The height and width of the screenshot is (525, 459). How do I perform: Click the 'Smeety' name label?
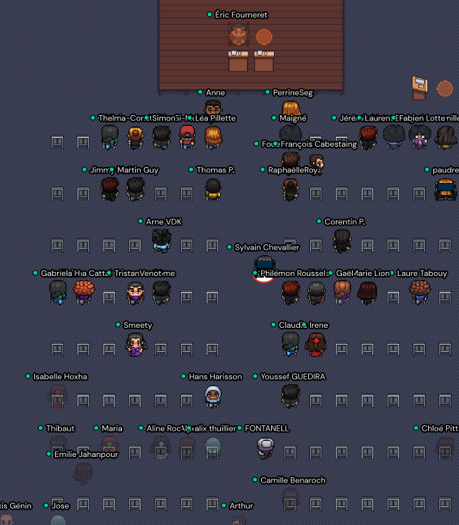click(x=137, y=325)
